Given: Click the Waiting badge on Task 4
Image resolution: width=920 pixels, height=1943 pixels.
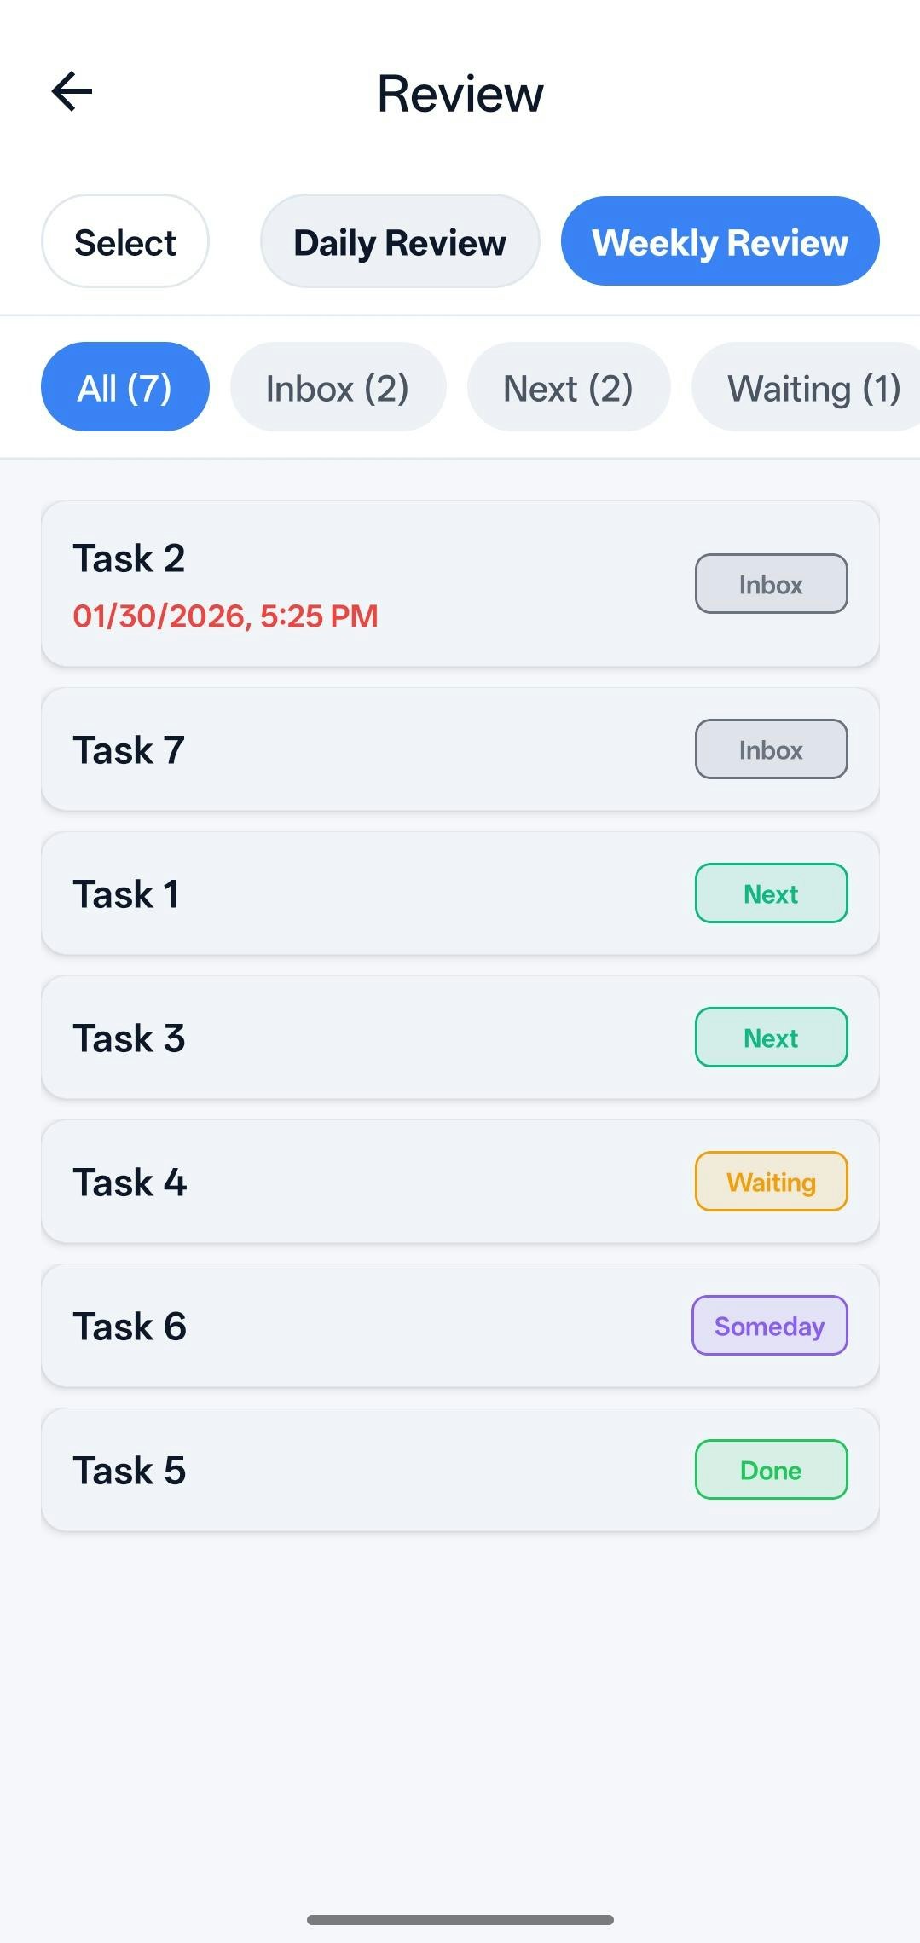Looking at the screenshot, I should pos(770,1181).
